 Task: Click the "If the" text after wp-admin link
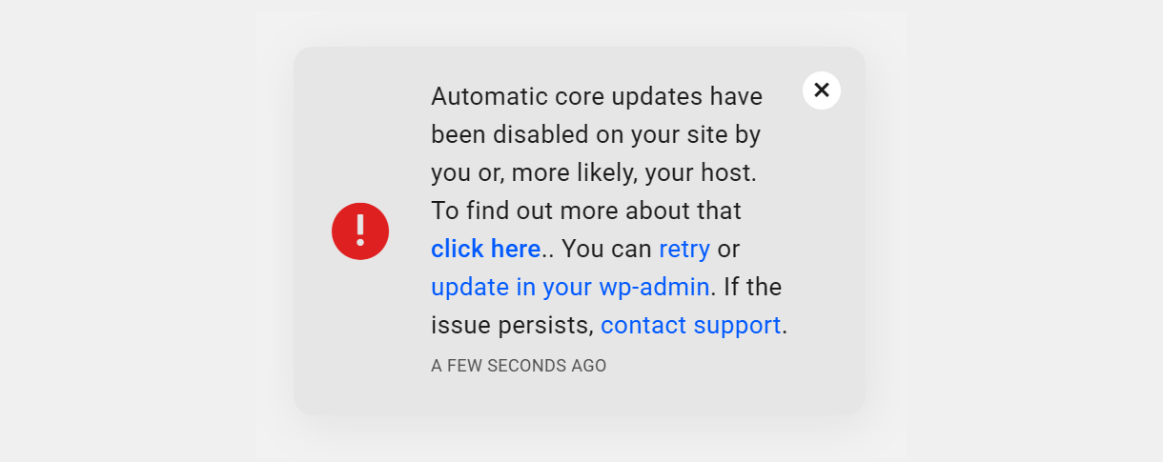(753, 288)
